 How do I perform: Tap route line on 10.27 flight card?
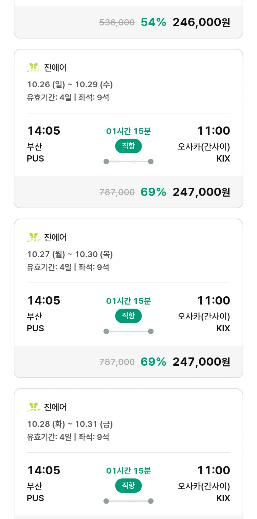(x=128, y=331)
